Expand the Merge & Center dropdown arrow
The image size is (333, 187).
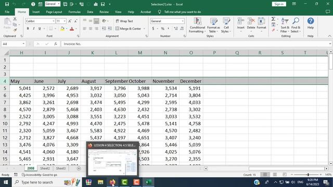[144, 29]
